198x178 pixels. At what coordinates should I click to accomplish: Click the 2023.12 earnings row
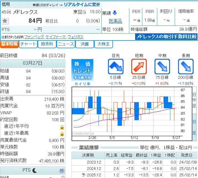click(134, 162)
